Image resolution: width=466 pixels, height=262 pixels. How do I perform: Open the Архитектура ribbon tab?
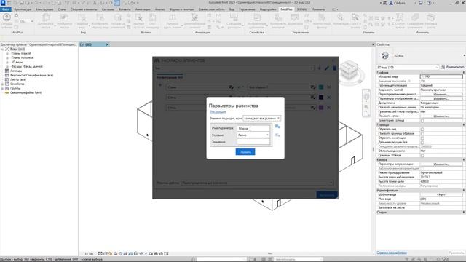(x=23, y=9)
